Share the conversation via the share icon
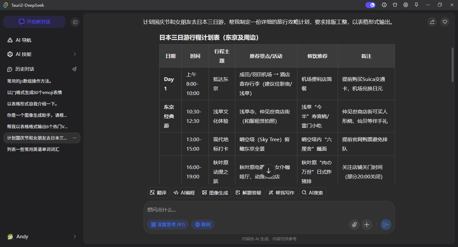458x247 pixels. [432, 22]
